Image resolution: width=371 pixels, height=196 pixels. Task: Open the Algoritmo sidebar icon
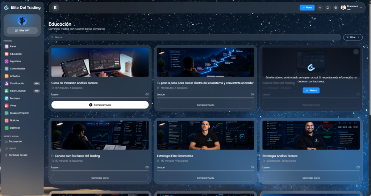coord(7,61)
